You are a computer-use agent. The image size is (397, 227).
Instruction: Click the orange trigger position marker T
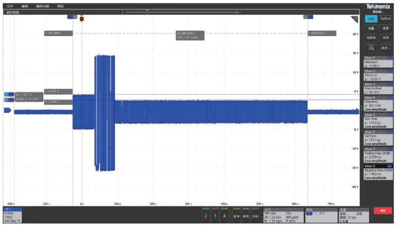82,18
